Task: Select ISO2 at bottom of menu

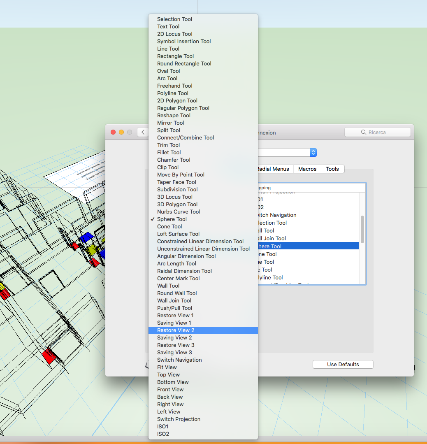Action: (163, 434)
